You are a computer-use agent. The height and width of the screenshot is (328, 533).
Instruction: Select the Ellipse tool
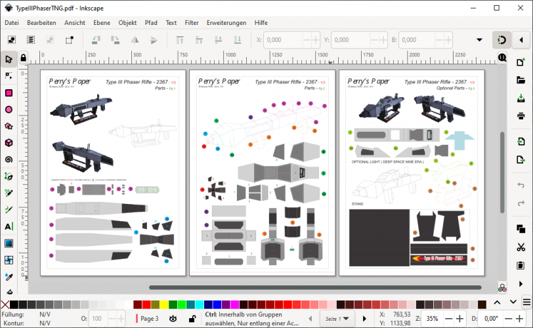(x=9, y=110)
